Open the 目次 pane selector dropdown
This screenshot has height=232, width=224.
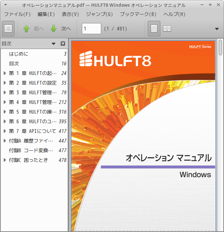(x=54, y=44)
